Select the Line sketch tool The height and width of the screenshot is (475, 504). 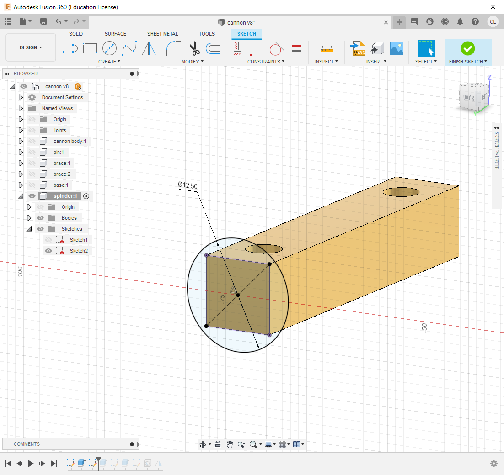click(x=70, y=48)
